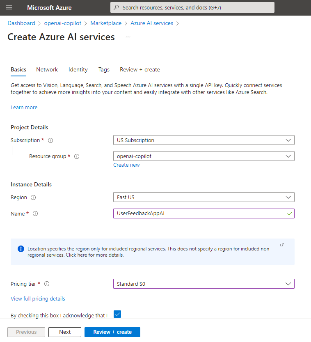The width and height of the screenshot is (311, 342).
Task: Uncheck the acknowledgement checkbox
Action: (117, 314)
